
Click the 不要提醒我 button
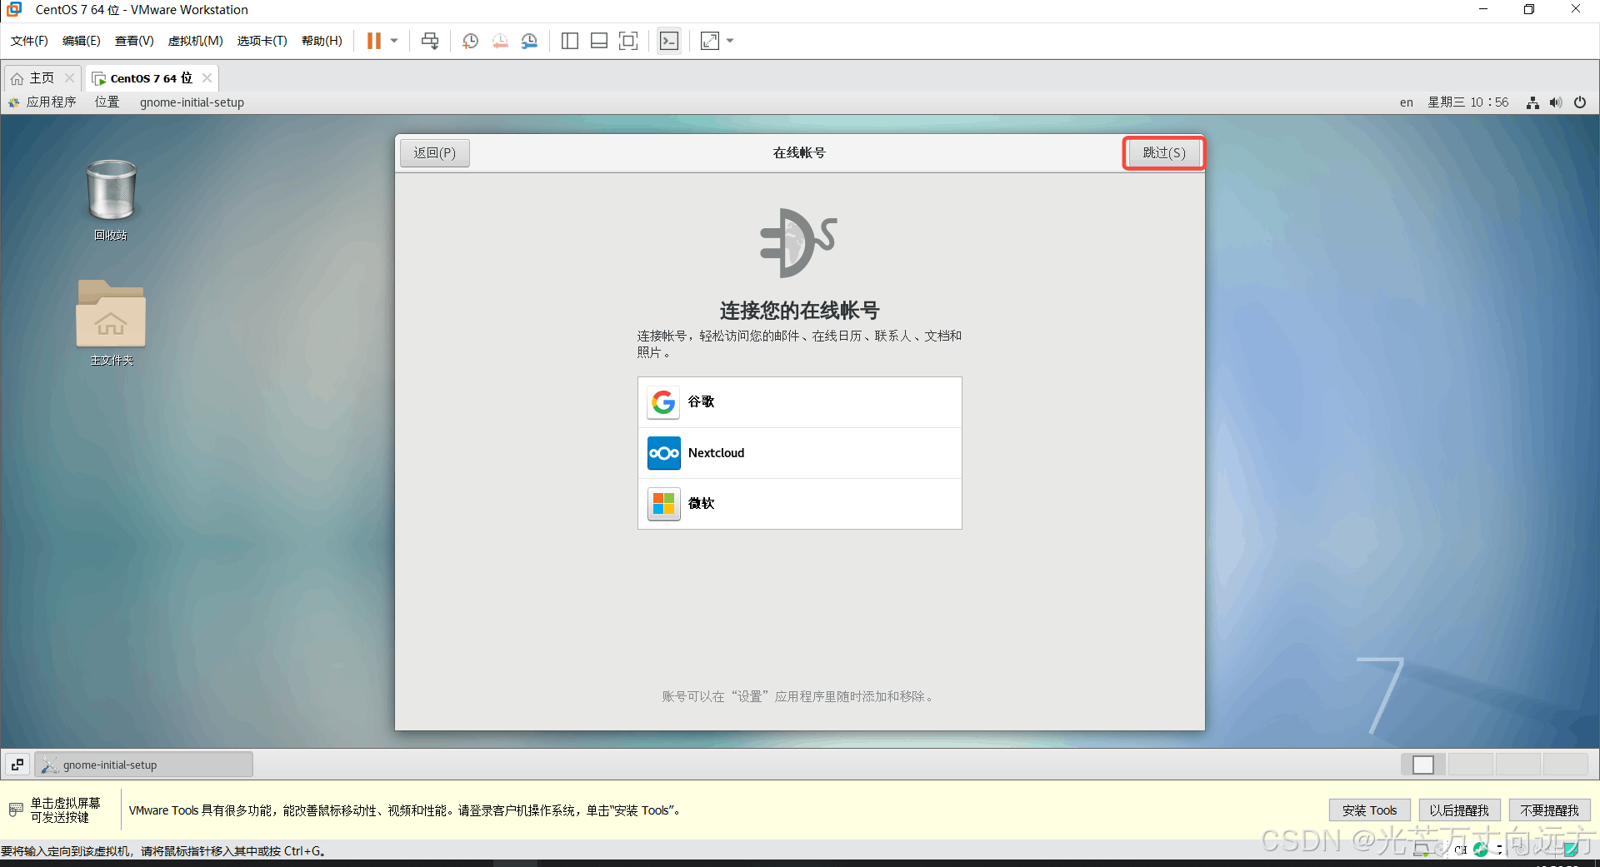pyautogui.click(x=1549, y=810)
